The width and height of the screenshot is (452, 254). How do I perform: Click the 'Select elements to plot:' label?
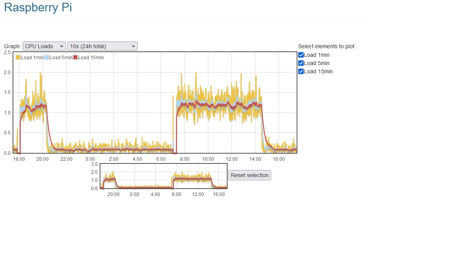click(x=327, y=46)
